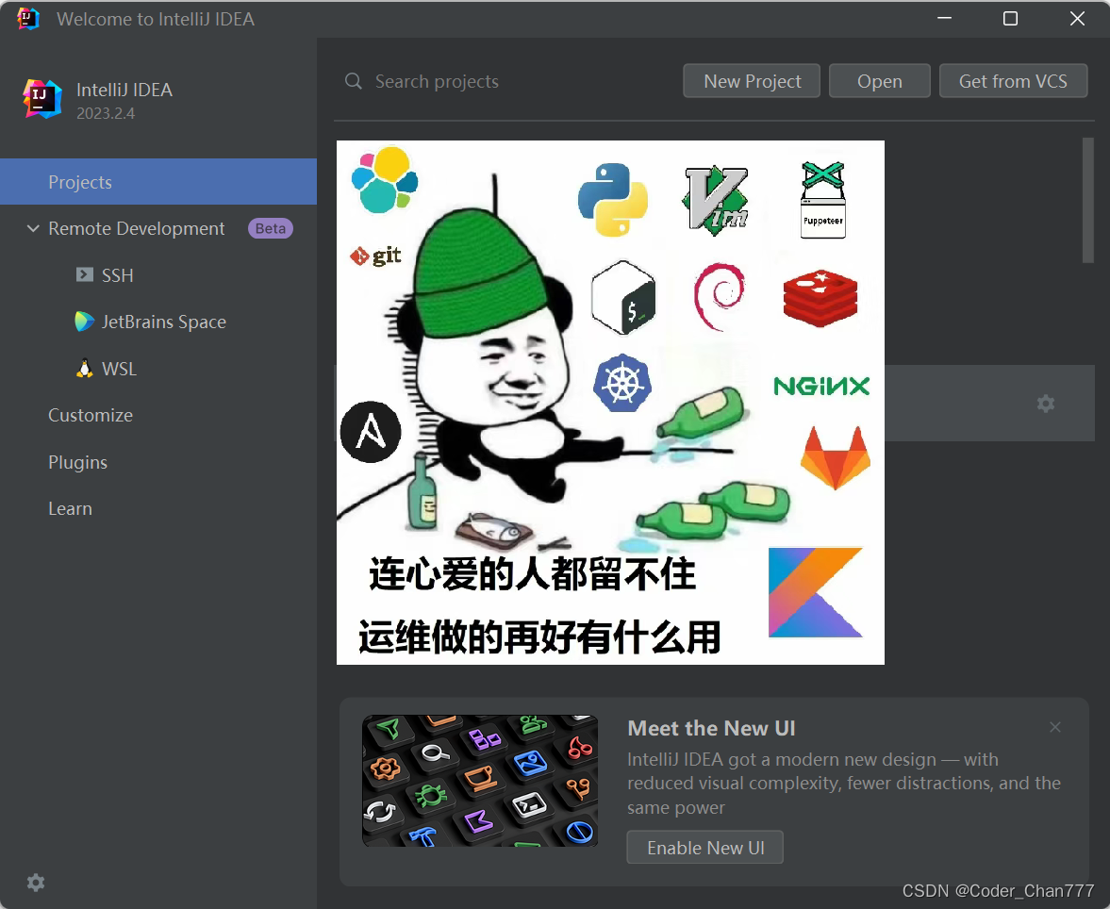Focus the Search projects field

509,81
